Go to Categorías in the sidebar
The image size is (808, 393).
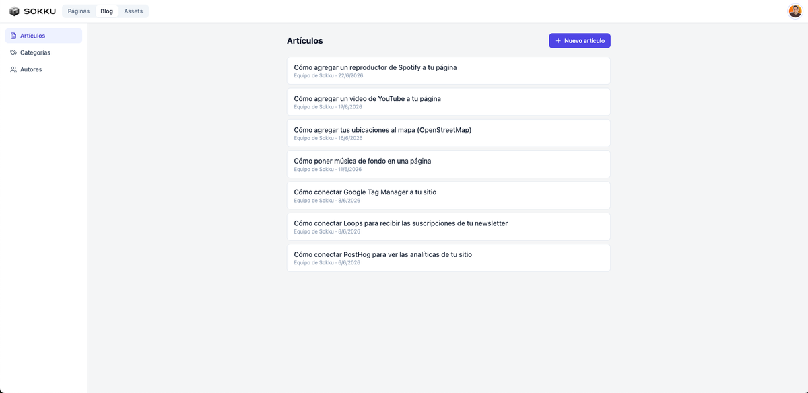coord(44,52)
